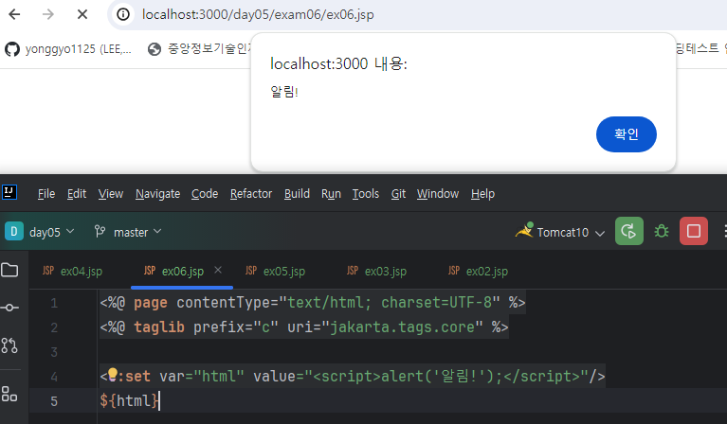Open the Pull Requests tool window icon
The width and height of the screenshot is (727, 424).
click(x=9, y=345)
